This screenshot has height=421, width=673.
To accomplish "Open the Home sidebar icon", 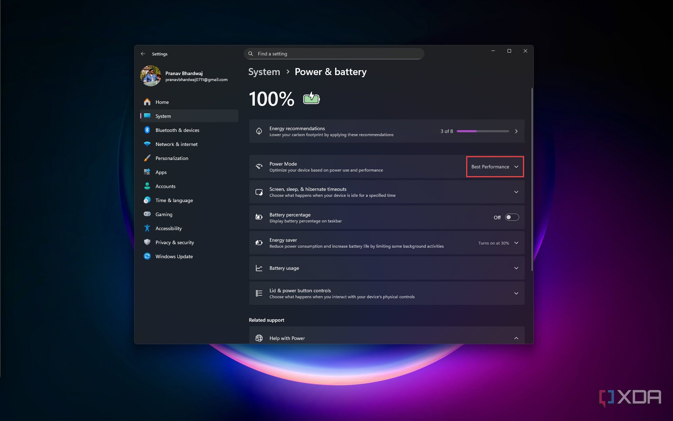I will coord(147,102).
